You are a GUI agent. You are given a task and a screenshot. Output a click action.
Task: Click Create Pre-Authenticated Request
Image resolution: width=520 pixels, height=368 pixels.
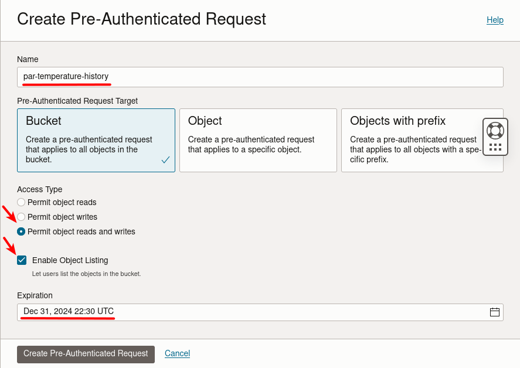[x=86, y=354]
